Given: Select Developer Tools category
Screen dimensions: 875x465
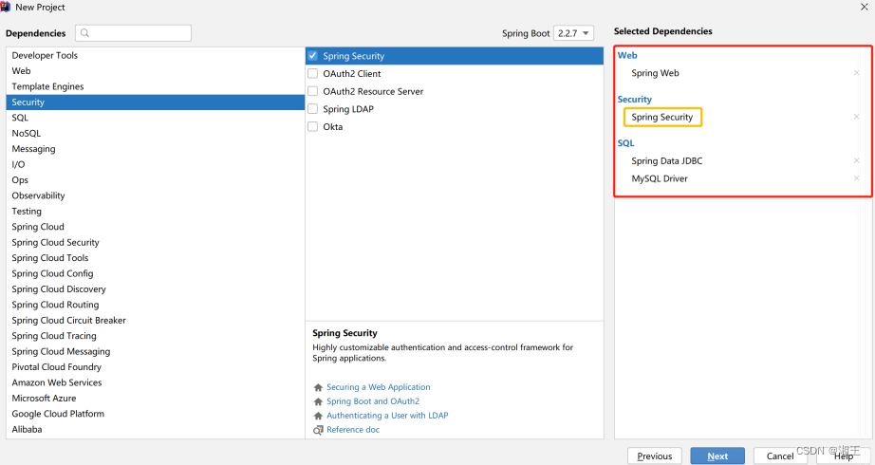Looking at the screenshot, I should click(45, 55).
